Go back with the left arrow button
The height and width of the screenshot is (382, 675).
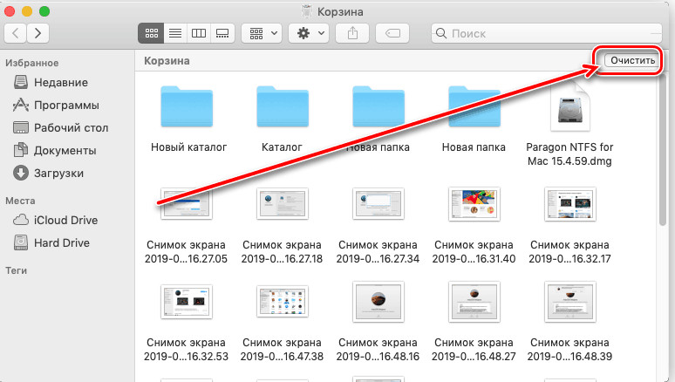pyautogui.click(x=16, y=33)
